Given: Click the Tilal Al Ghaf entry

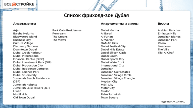Looking at the screenshot, I should (166, 53).
